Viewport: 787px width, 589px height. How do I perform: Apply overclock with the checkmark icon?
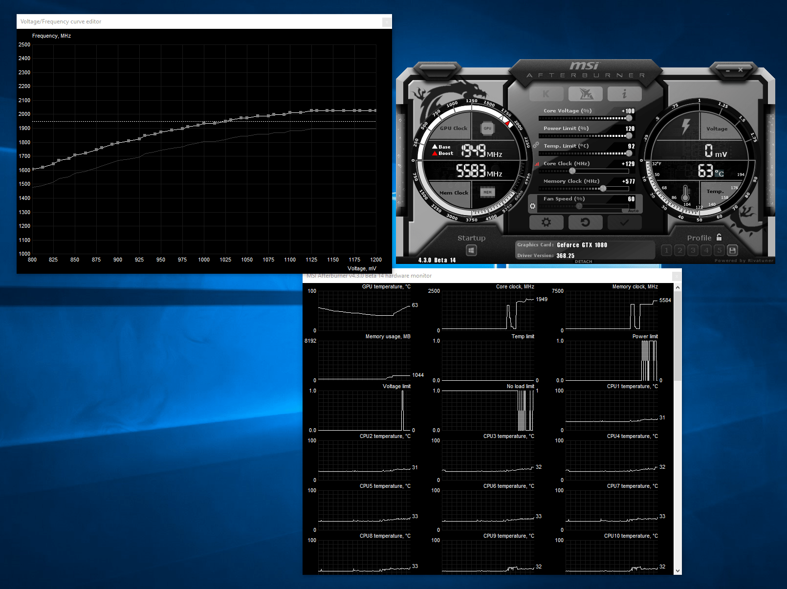tap(624, 222)
